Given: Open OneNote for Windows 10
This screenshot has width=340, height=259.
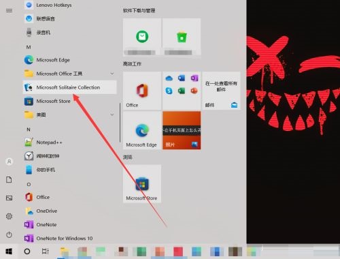Looking at the screenshot, I should point(69,238).
